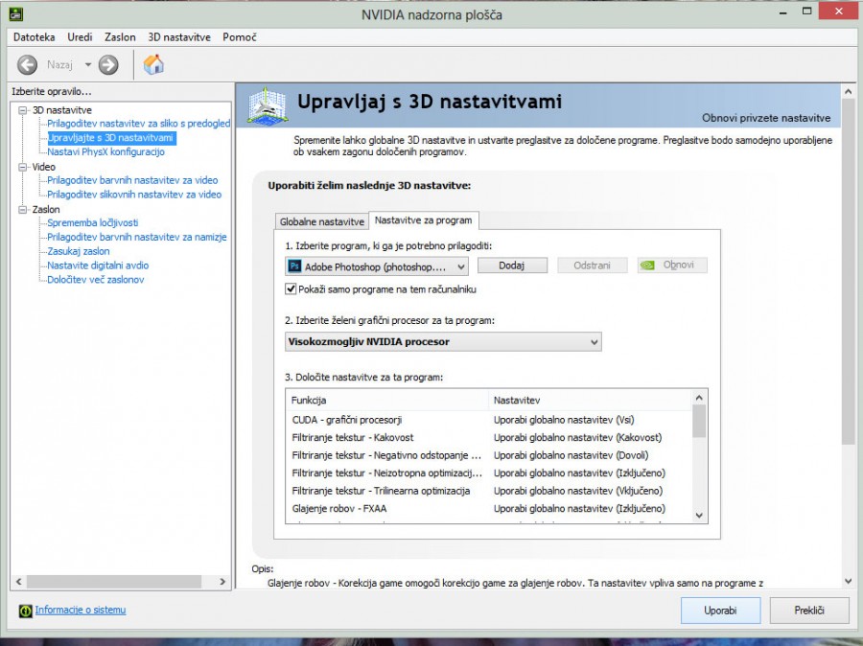Click the 'Obnovi privzete nastavitve' link

point(765,119)
